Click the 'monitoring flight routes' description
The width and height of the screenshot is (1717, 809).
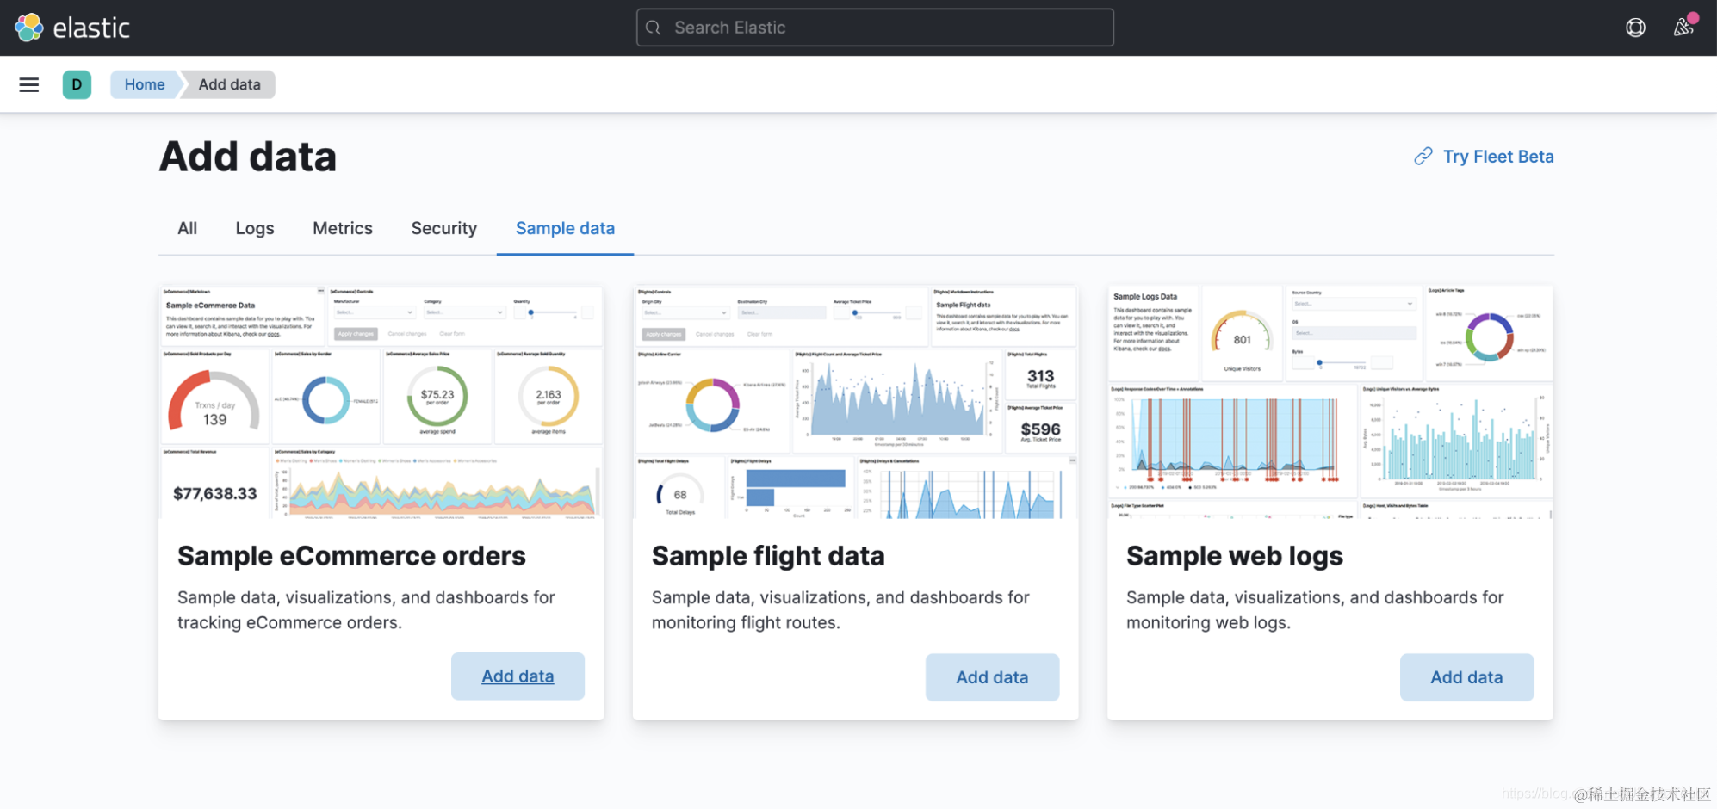[x=840, y=609]
